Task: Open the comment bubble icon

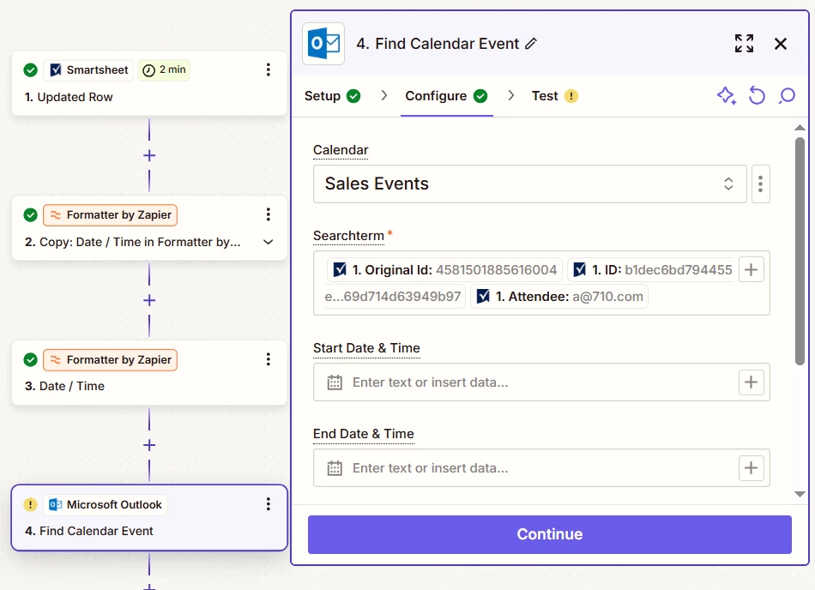Action: tap(787, 95)
